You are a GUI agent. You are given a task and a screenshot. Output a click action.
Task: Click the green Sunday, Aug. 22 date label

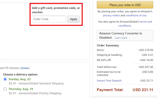coord(19,79)
